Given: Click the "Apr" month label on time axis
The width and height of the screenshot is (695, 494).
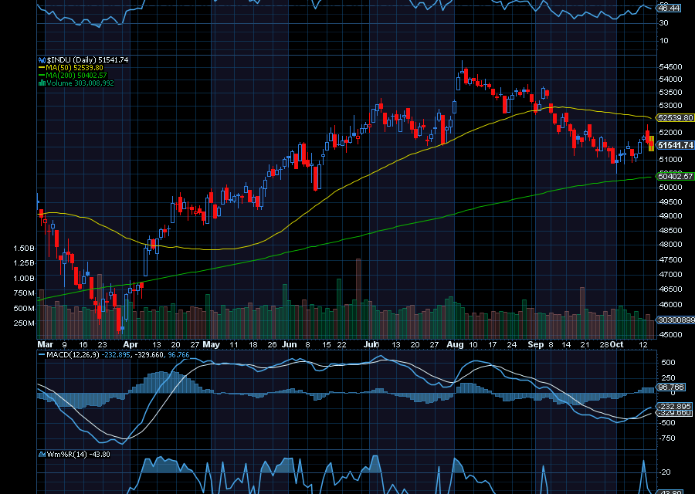Looking at the screenshot, I should point(131,345).
